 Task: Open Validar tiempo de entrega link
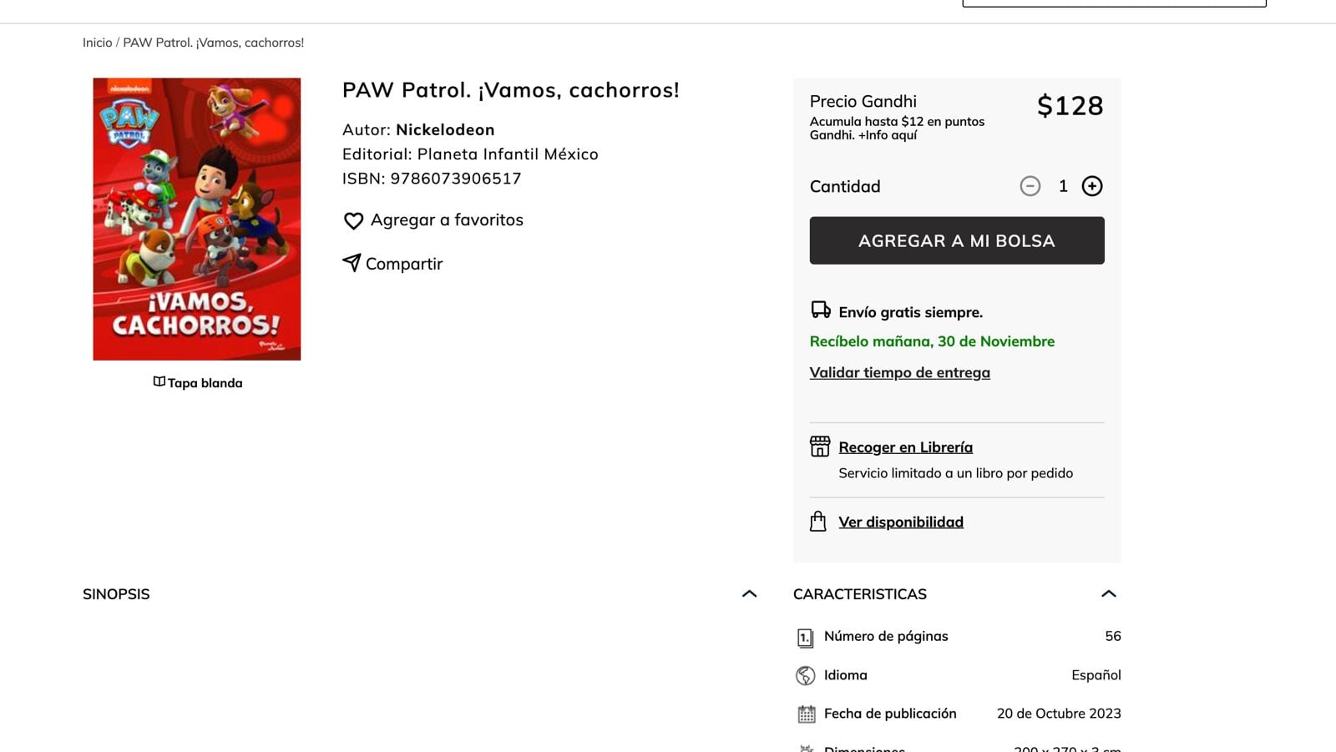coord(899,373)
